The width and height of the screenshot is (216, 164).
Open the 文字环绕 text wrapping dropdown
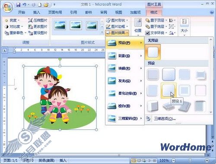(156, 33)
